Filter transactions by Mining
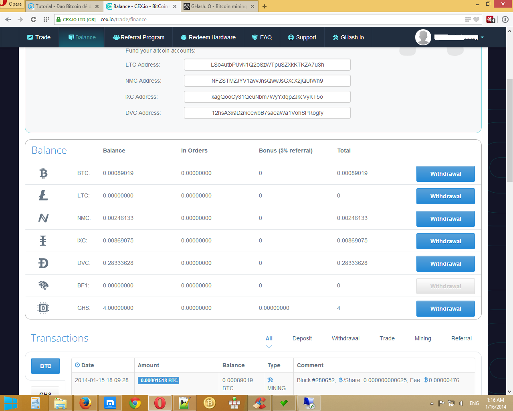The width and height of the screenshot is (513, 411). click(423, 338)
